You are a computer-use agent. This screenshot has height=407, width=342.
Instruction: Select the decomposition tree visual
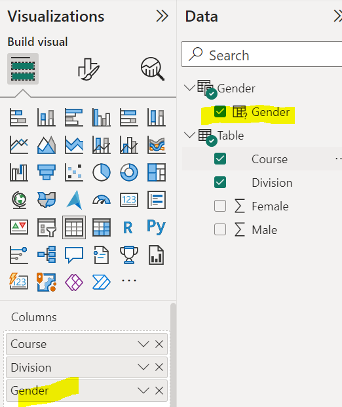tap(46, 255)
